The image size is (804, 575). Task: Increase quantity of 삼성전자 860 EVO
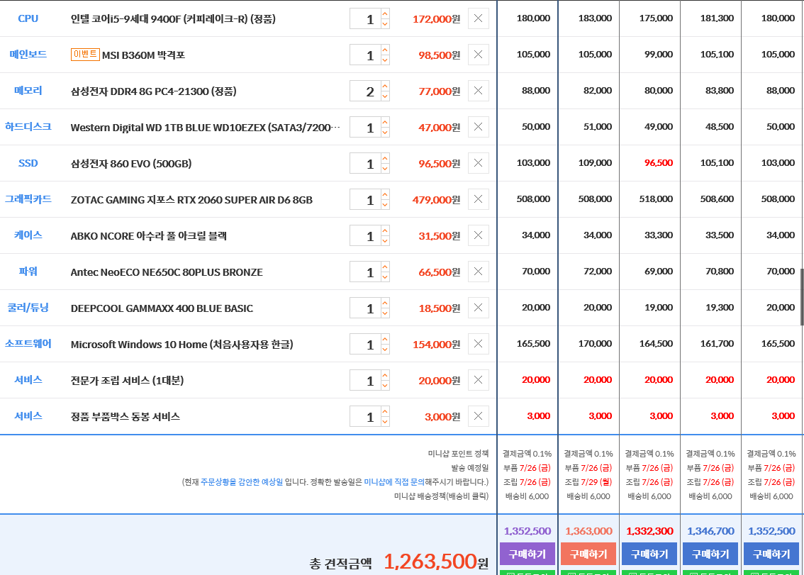(x=385, y=158)
